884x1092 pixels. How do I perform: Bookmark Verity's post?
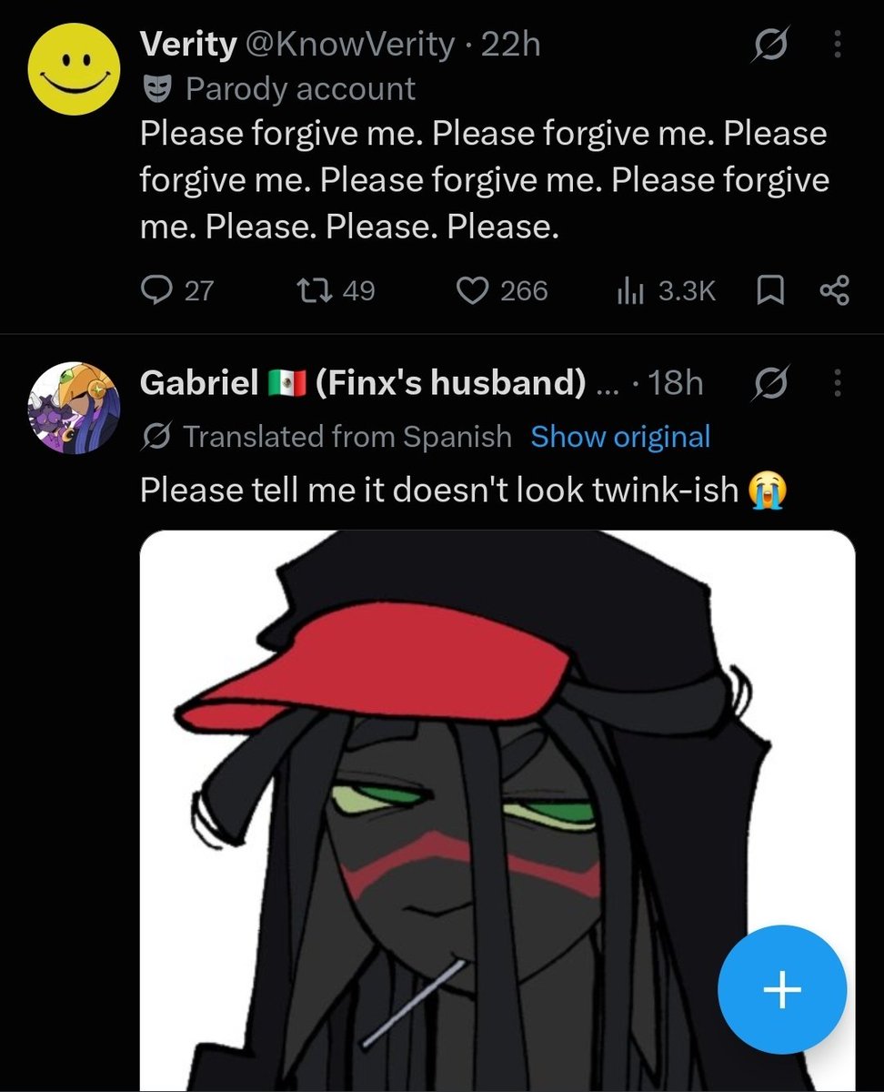(x=769, y=290)
